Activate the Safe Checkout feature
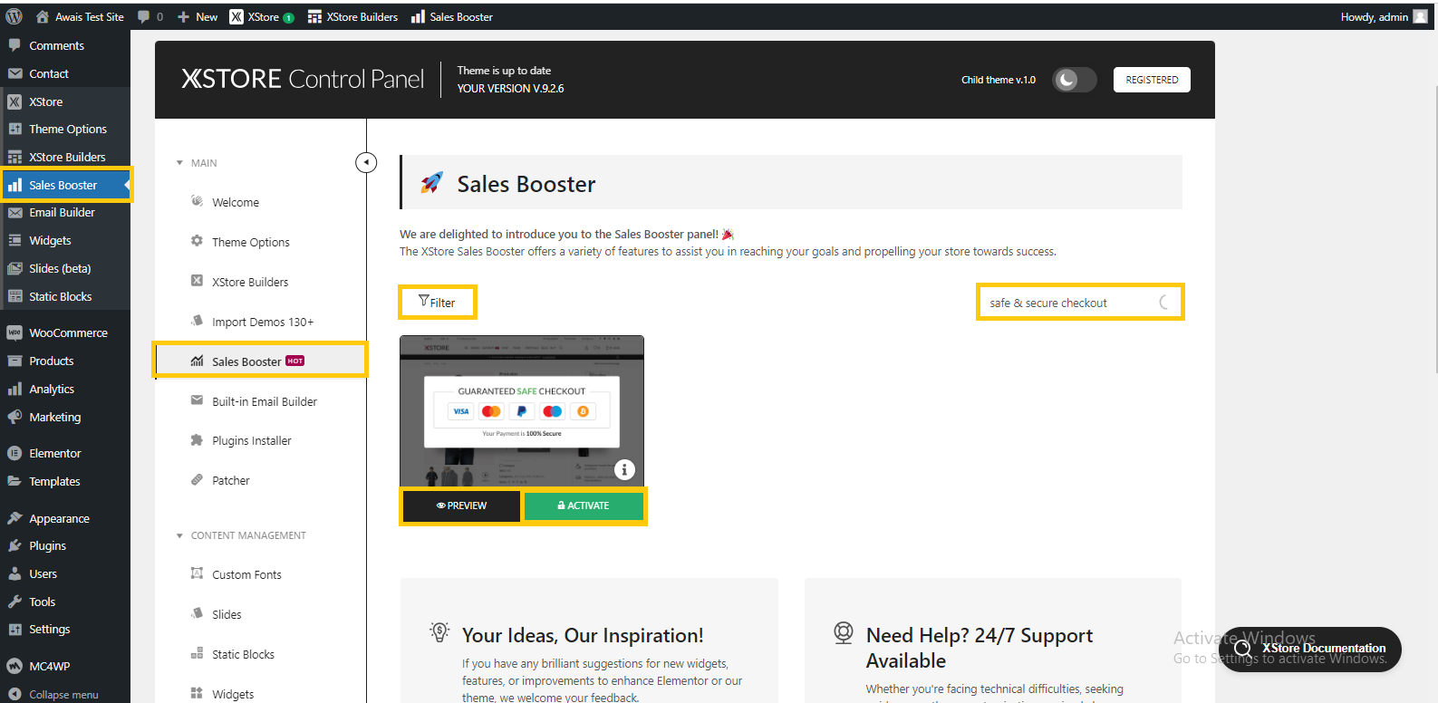Image resolution: width=1438 pixels, height=703 pixels. (584, 506)
